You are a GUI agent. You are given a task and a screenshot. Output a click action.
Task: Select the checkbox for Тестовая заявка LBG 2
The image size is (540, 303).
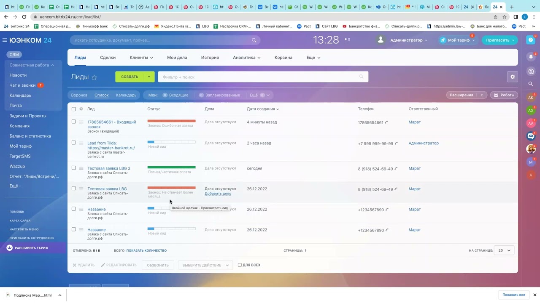pos(73,168)
